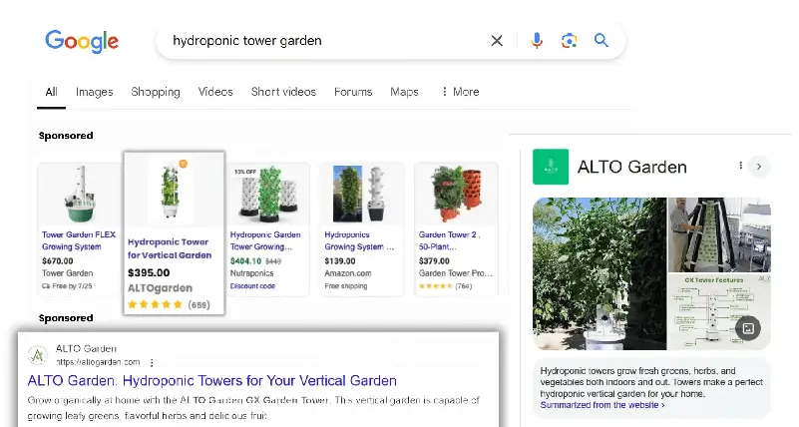
Task: Open Garden Tower 2, 50-Plant listing
Action: [x=450, y=240]
